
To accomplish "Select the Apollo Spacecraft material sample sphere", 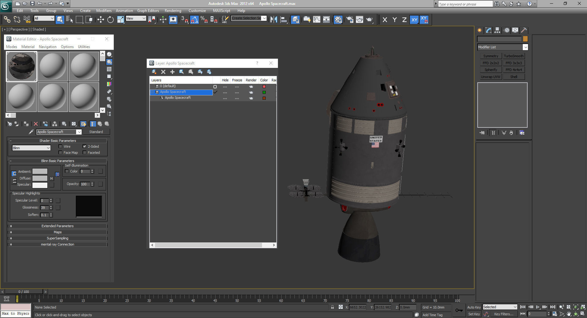I will pos(22,66).
